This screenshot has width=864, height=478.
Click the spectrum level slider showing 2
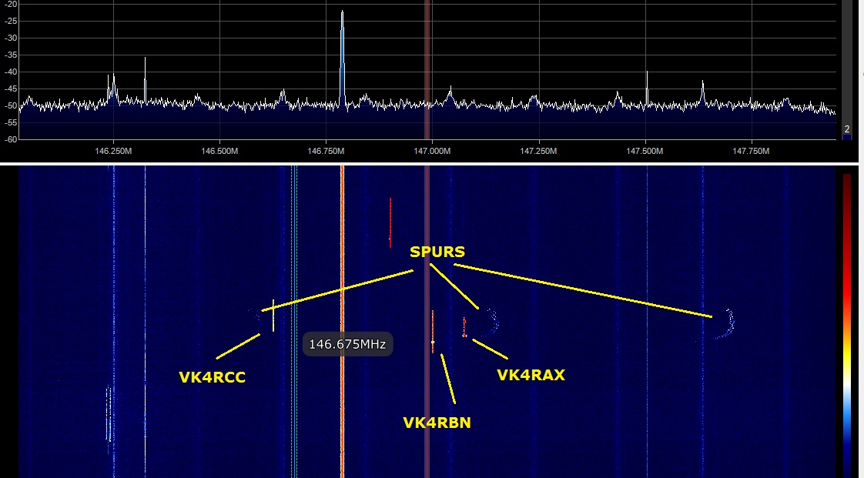tap(847, 129)
